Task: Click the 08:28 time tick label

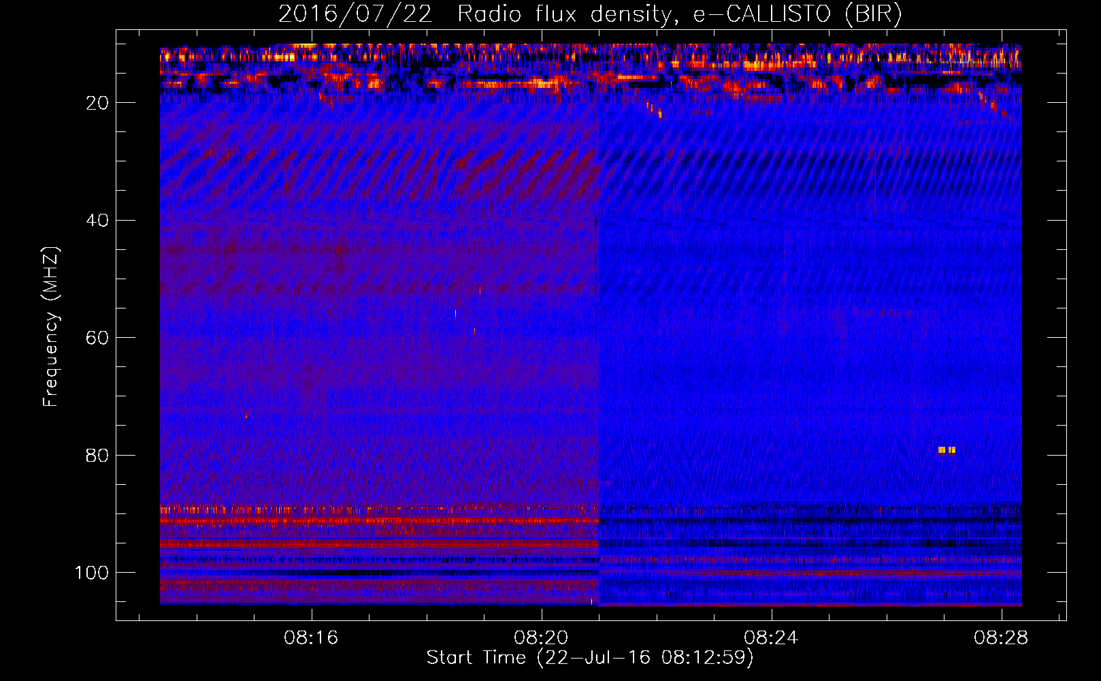Action: 1001,638
